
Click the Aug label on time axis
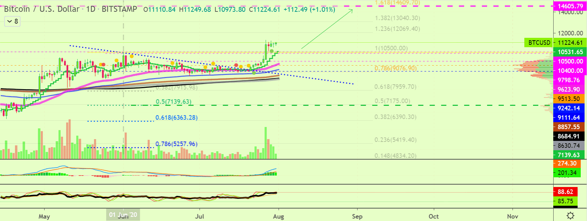pyautogui.click(x=278, y=216)
